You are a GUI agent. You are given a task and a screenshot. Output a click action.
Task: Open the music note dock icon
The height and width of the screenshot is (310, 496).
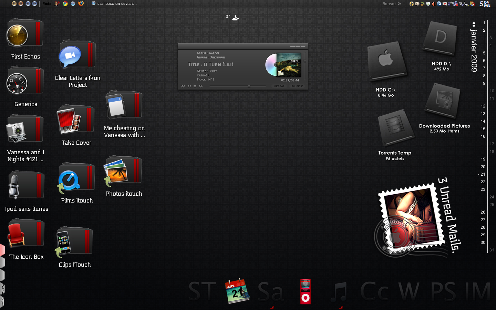[x=339, y=291]
